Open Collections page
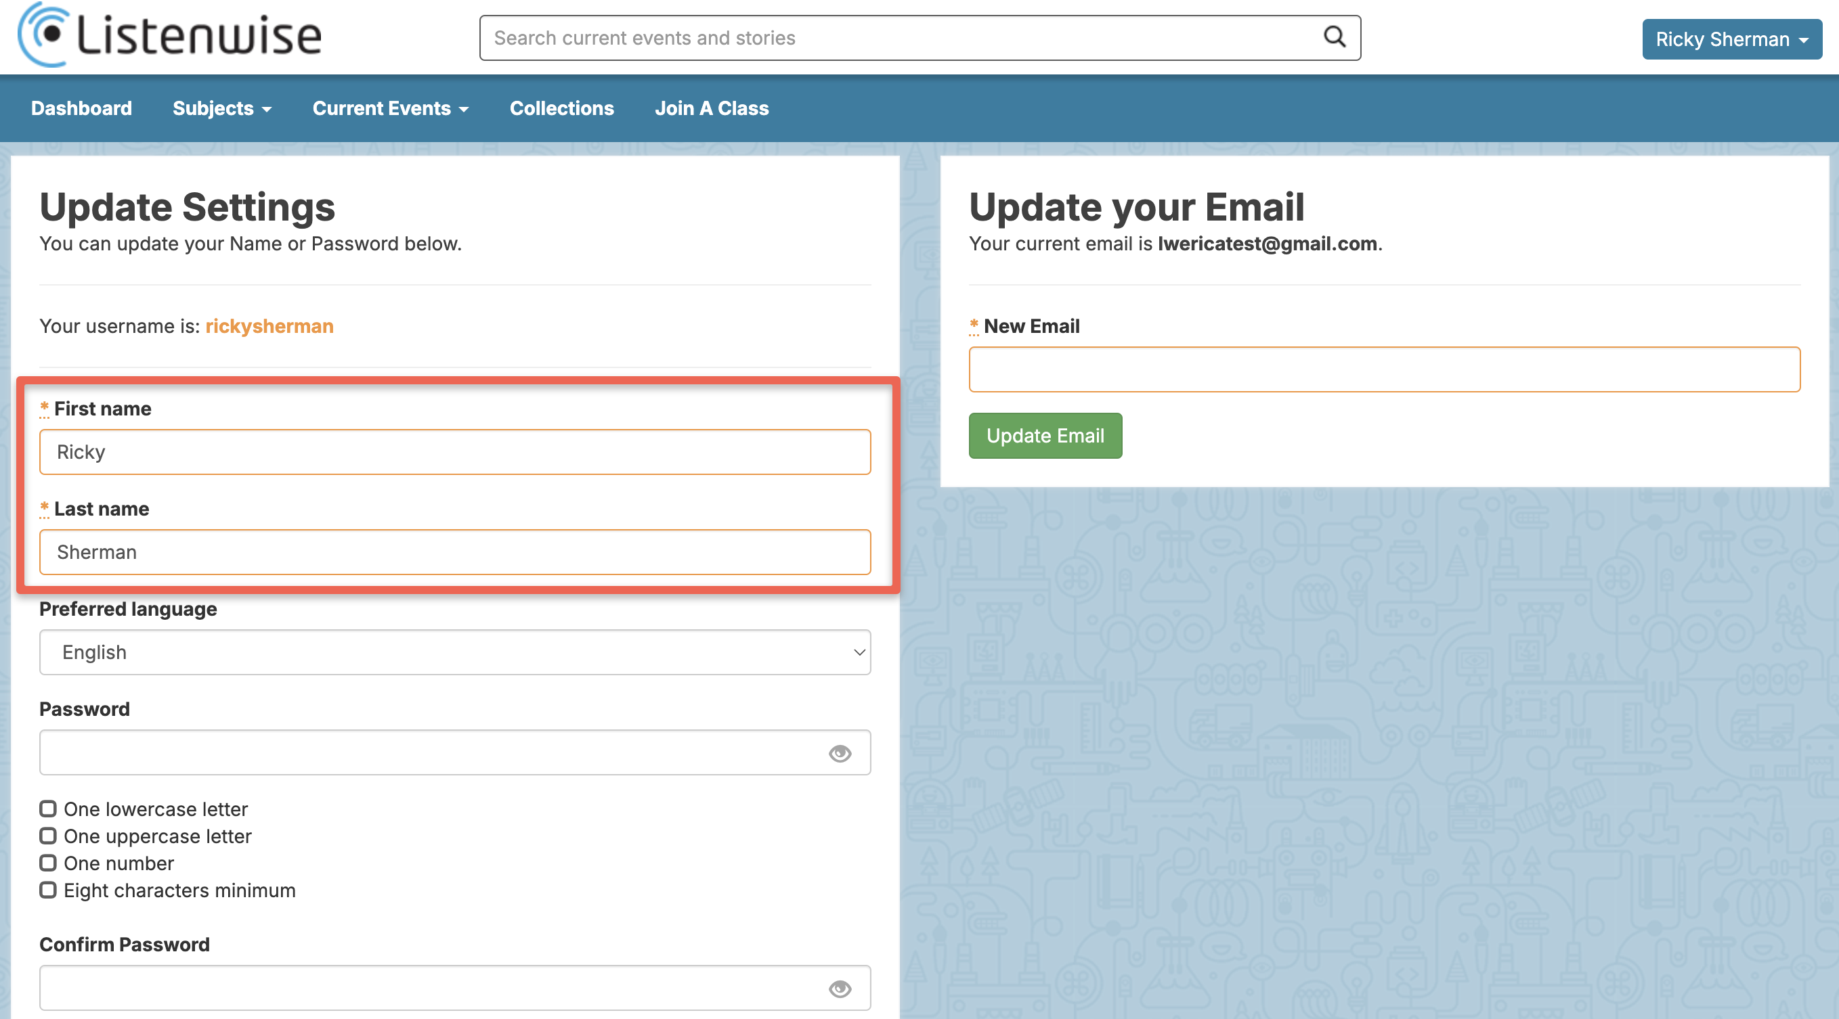 coord(562,108)
